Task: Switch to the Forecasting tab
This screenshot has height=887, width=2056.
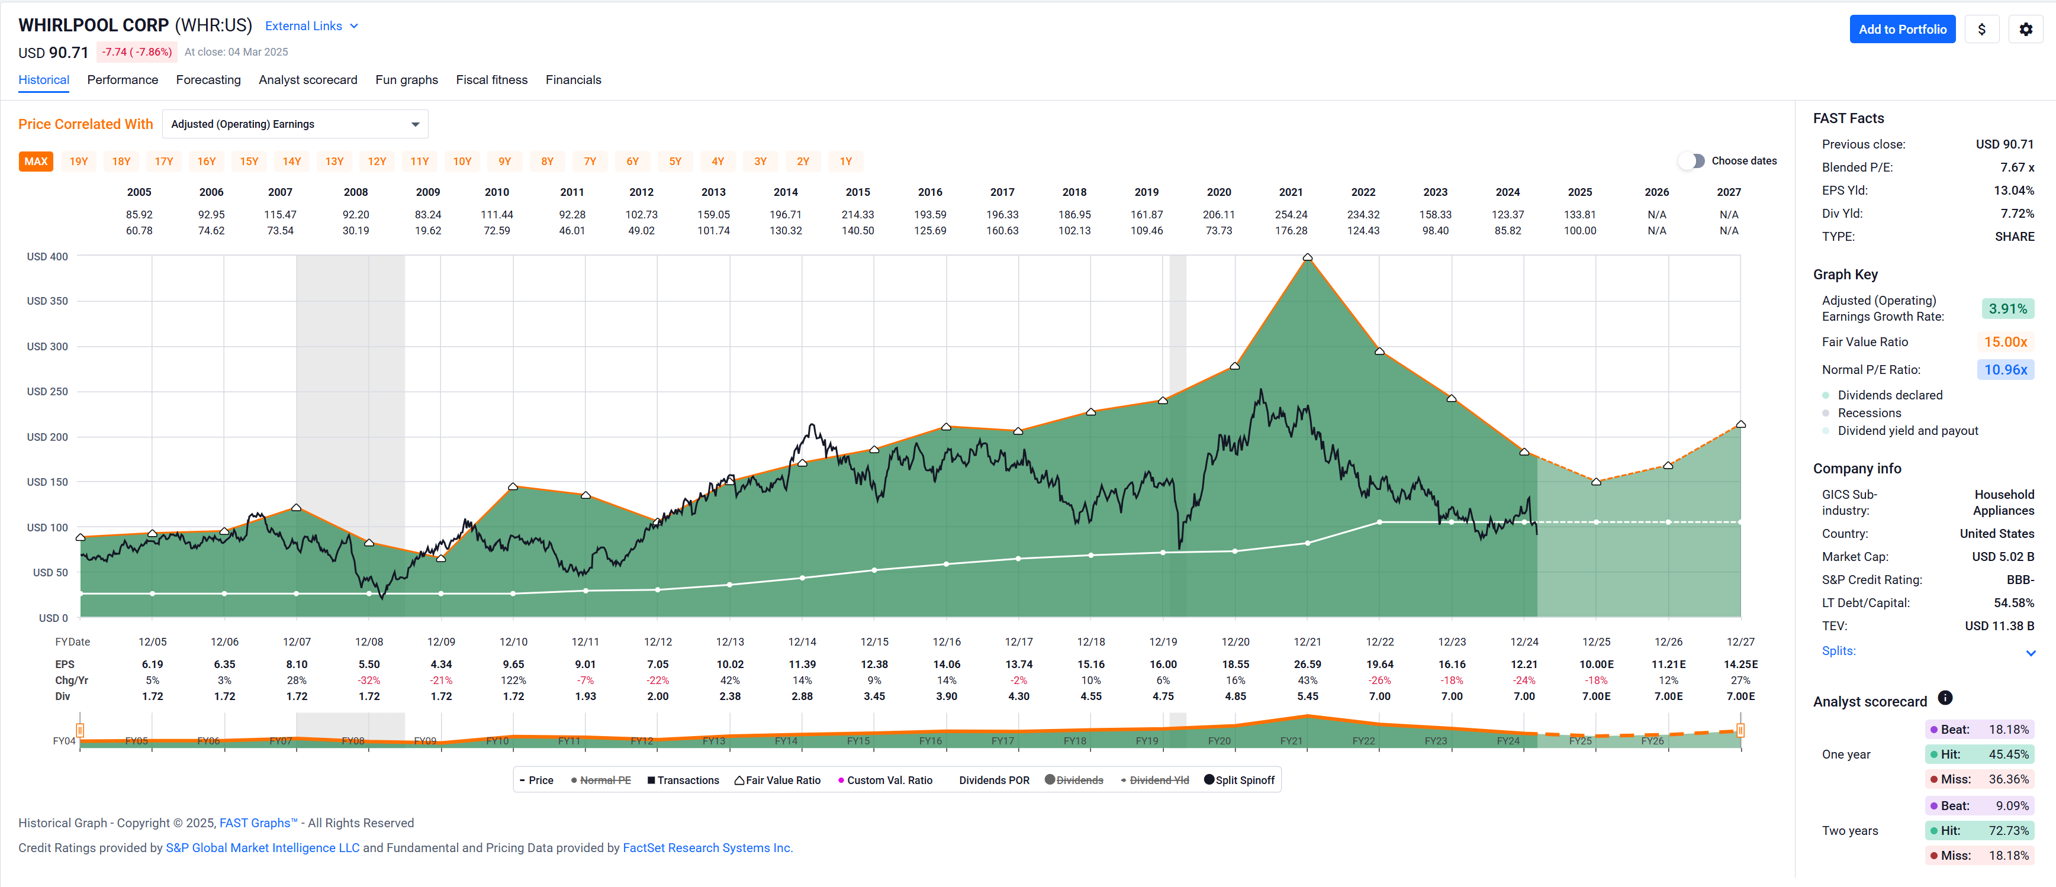Action: (208, 80)
